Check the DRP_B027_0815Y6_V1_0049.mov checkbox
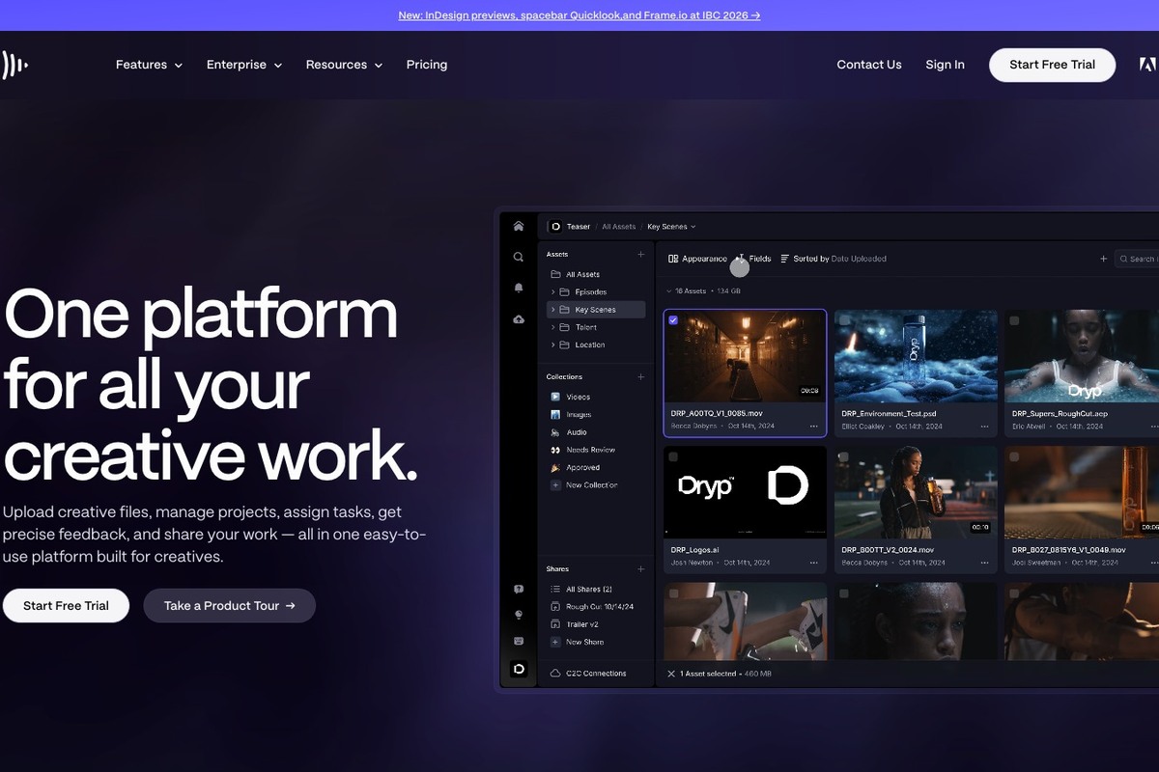 coord(1014,456)
